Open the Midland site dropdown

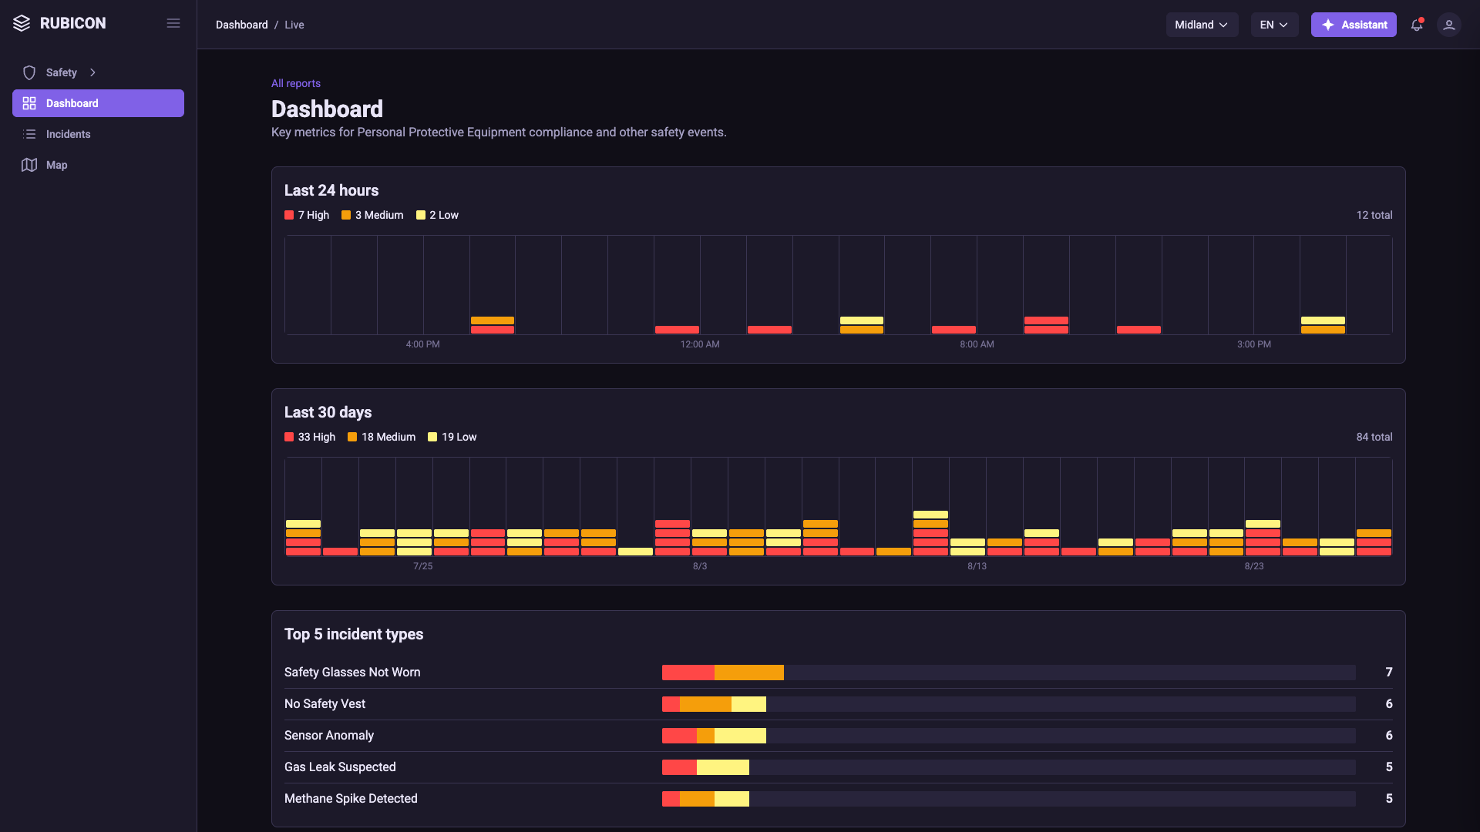[1202, 25]
